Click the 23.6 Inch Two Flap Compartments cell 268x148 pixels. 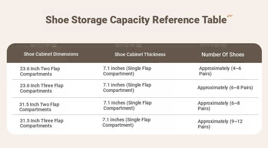pos(40,71)
